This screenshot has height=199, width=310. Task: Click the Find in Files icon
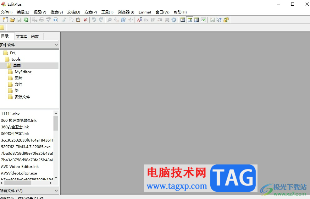[124, 20]
